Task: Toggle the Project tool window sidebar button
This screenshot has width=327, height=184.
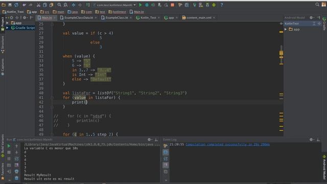Action: [x=3, y=24]
